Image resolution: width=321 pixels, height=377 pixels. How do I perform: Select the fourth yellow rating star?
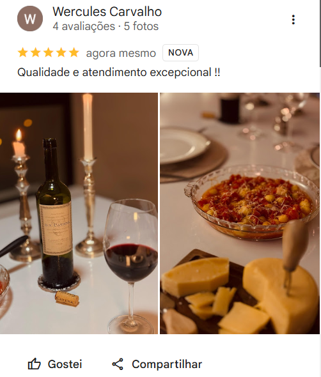click(61, 52)
